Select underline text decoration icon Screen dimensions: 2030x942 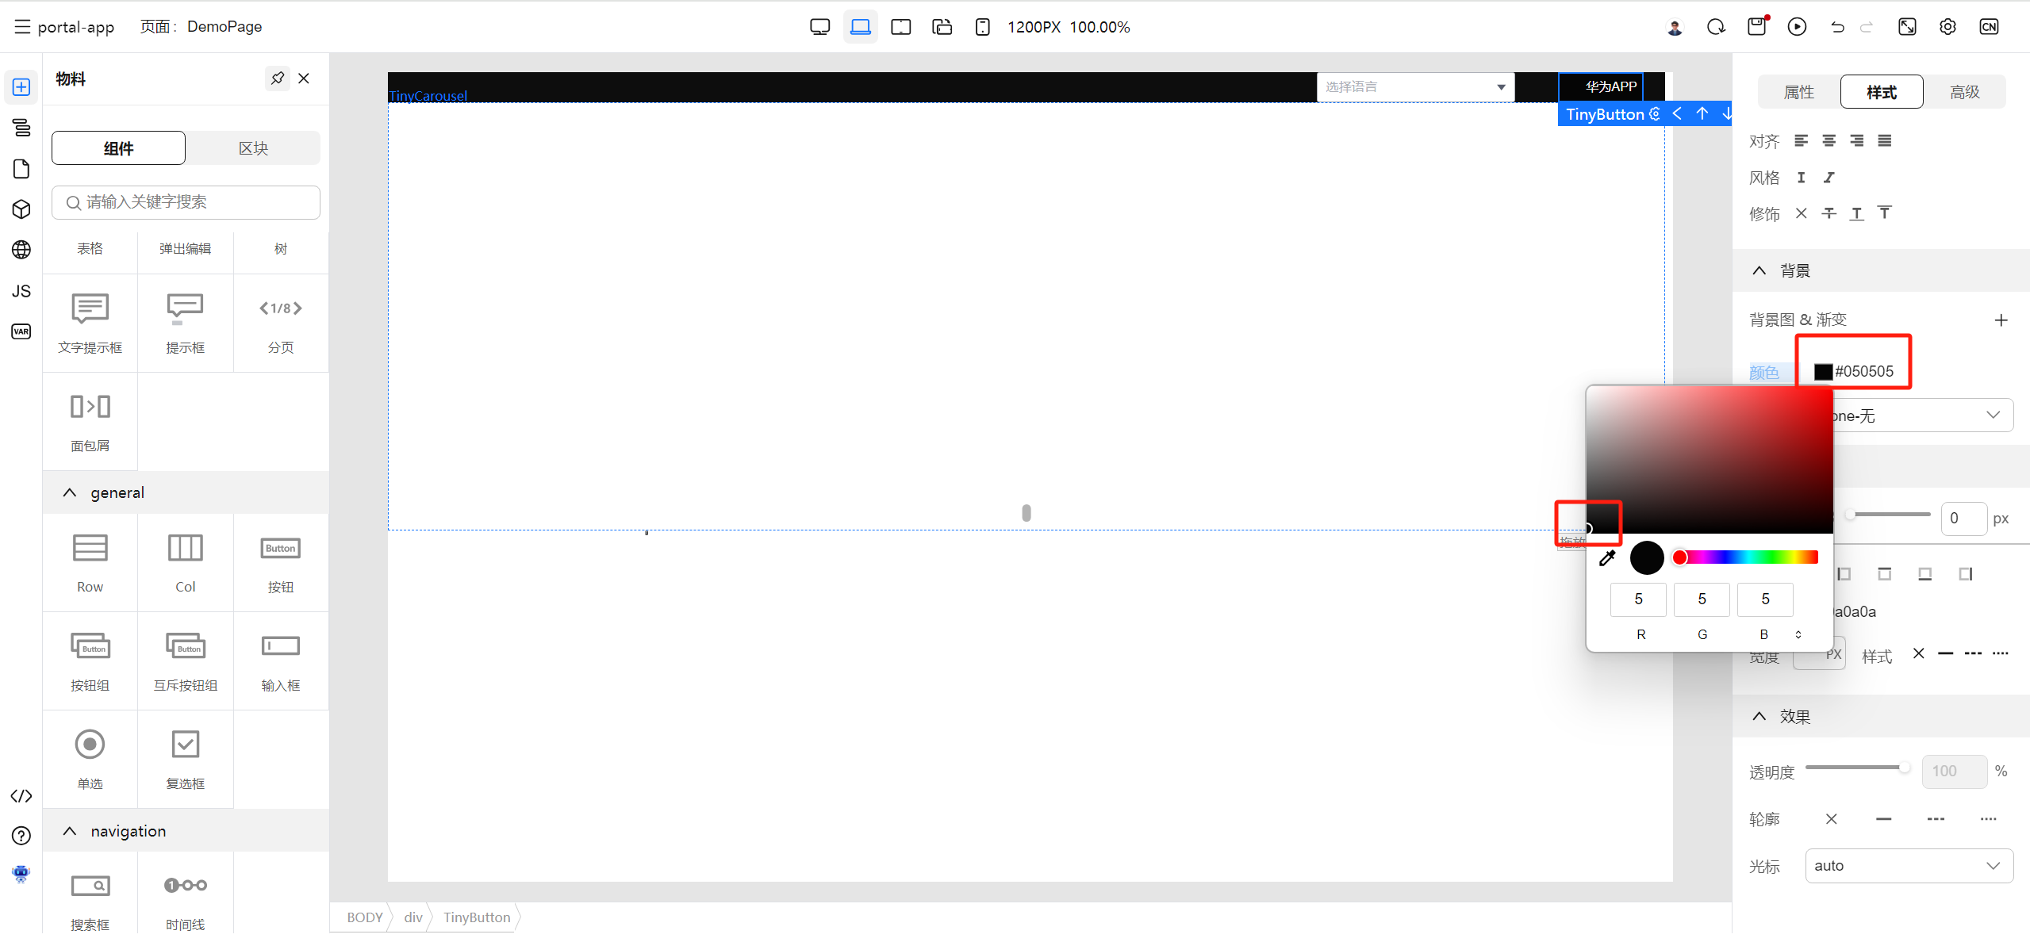pyautogui.click(x=1856, y=213)
